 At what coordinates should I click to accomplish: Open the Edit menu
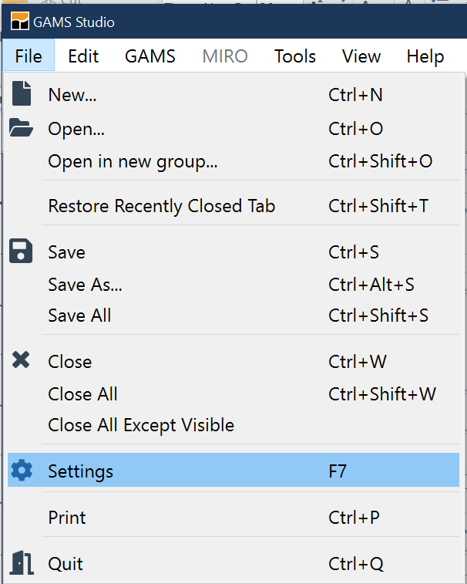click(83, 56)
